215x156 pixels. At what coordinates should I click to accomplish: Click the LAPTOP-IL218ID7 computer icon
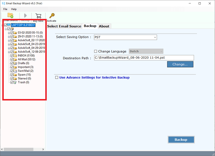pos(9,25)
